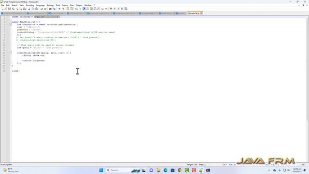Open the Search menu
The width and height of the screenshot is (309, 174).
(x=14, y=5)
